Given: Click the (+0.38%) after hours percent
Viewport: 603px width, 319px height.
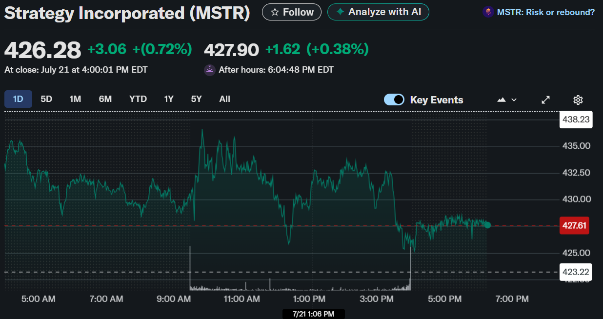Looking at the screenshot, I should tap(338, 49).
